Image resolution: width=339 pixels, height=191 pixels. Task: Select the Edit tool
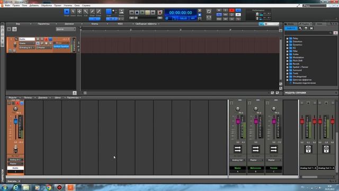tap(86, 12)
